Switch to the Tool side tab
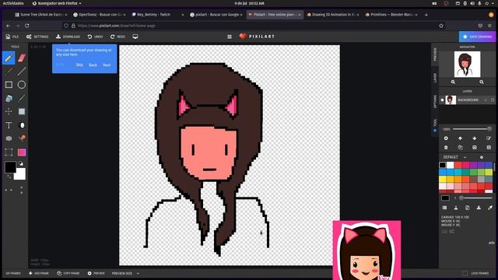Screen dimensions: 498x280 (435, 124)
